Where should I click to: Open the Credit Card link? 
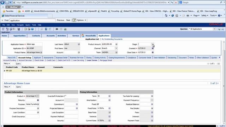click(51, 60)
